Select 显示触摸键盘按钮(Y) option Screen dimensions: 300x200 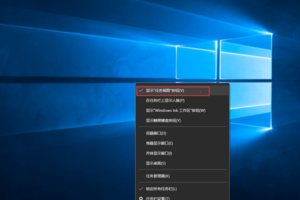[x=182, y=120]
